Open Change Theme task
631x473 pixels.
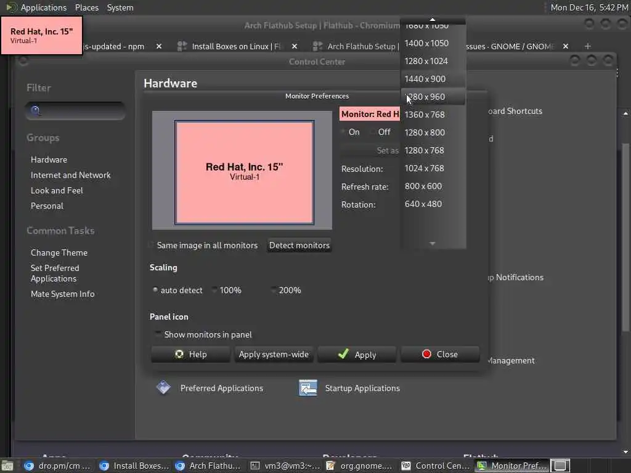59,253
